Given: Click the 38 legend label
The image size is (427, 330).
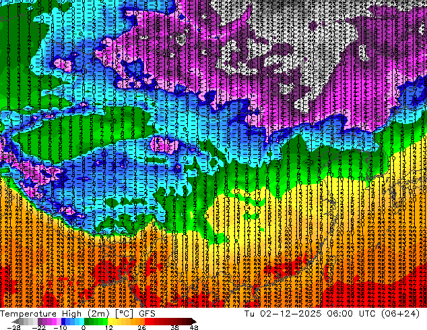Looking at the screenshot, I should pos(174,327).
